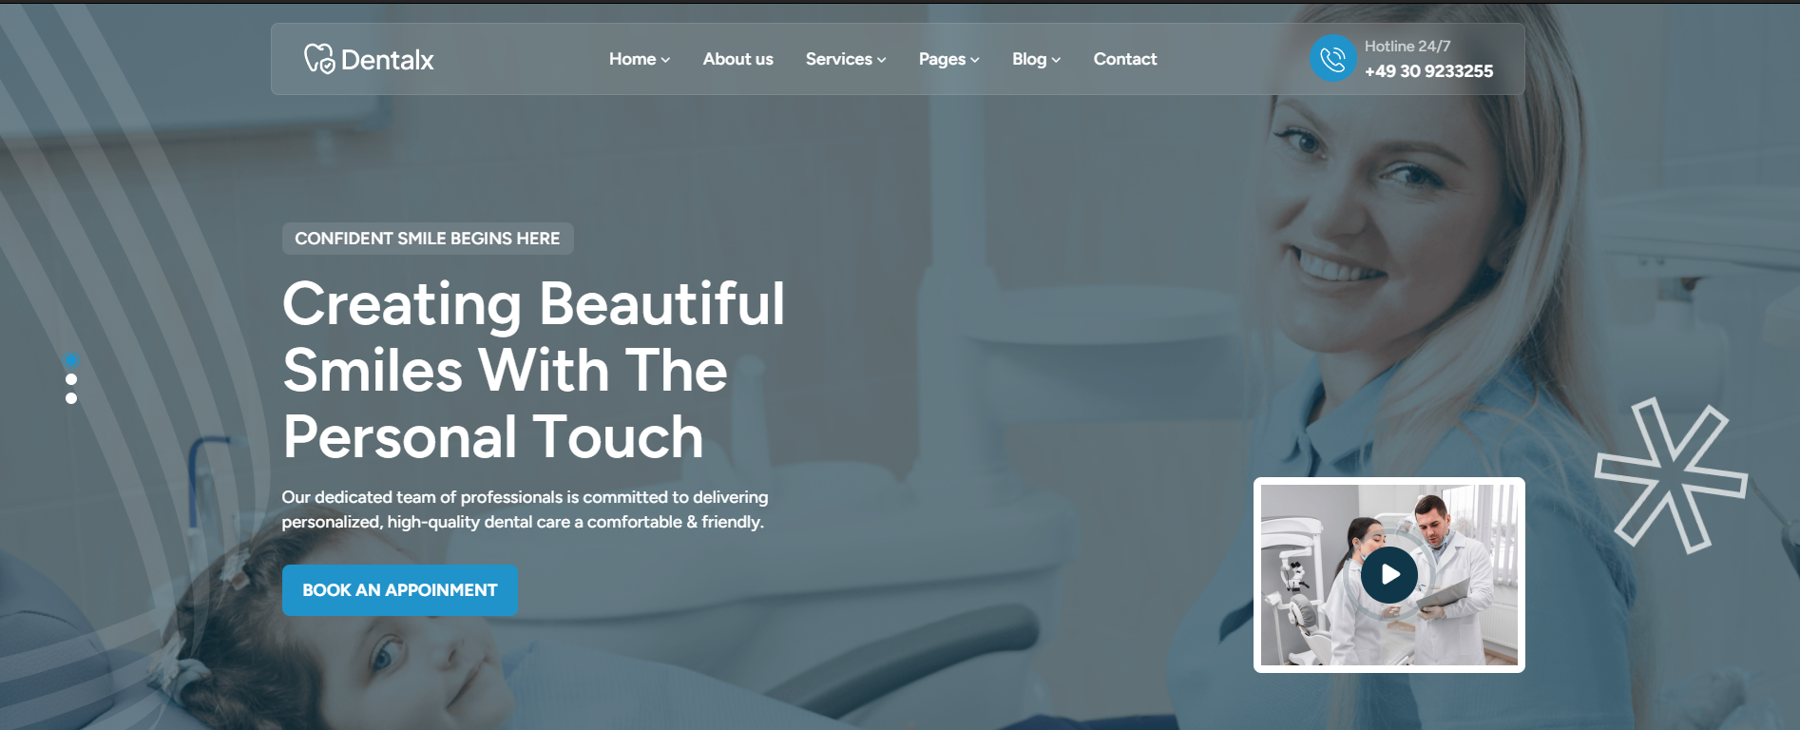Expand the Pages dropdown arrow

tap(974, 60)
